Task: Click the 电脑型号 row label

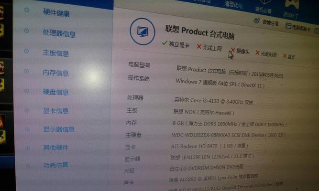Action: [139, 65]
